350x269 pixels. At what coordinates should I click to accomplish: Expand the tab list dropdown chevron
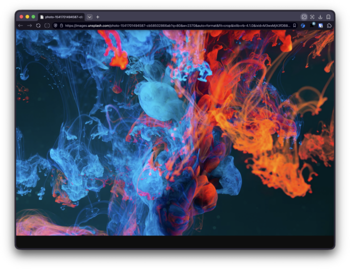click(x=89, y=17)
